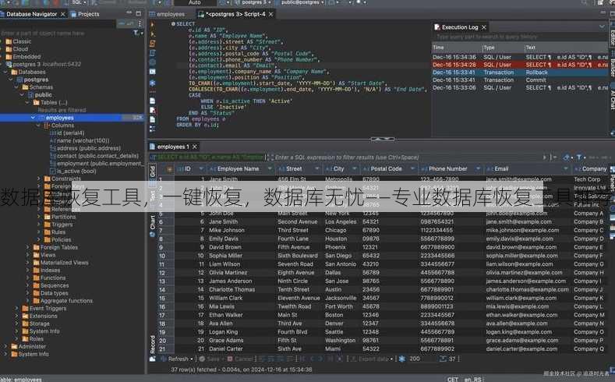Click the explain execution plan icon
615x382 pixels.
coord(153,52)
